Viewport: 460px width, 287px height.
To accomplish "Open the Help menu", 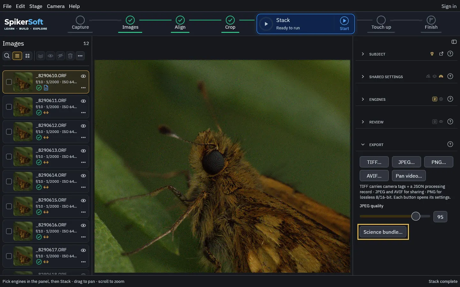I will [74, 6].
